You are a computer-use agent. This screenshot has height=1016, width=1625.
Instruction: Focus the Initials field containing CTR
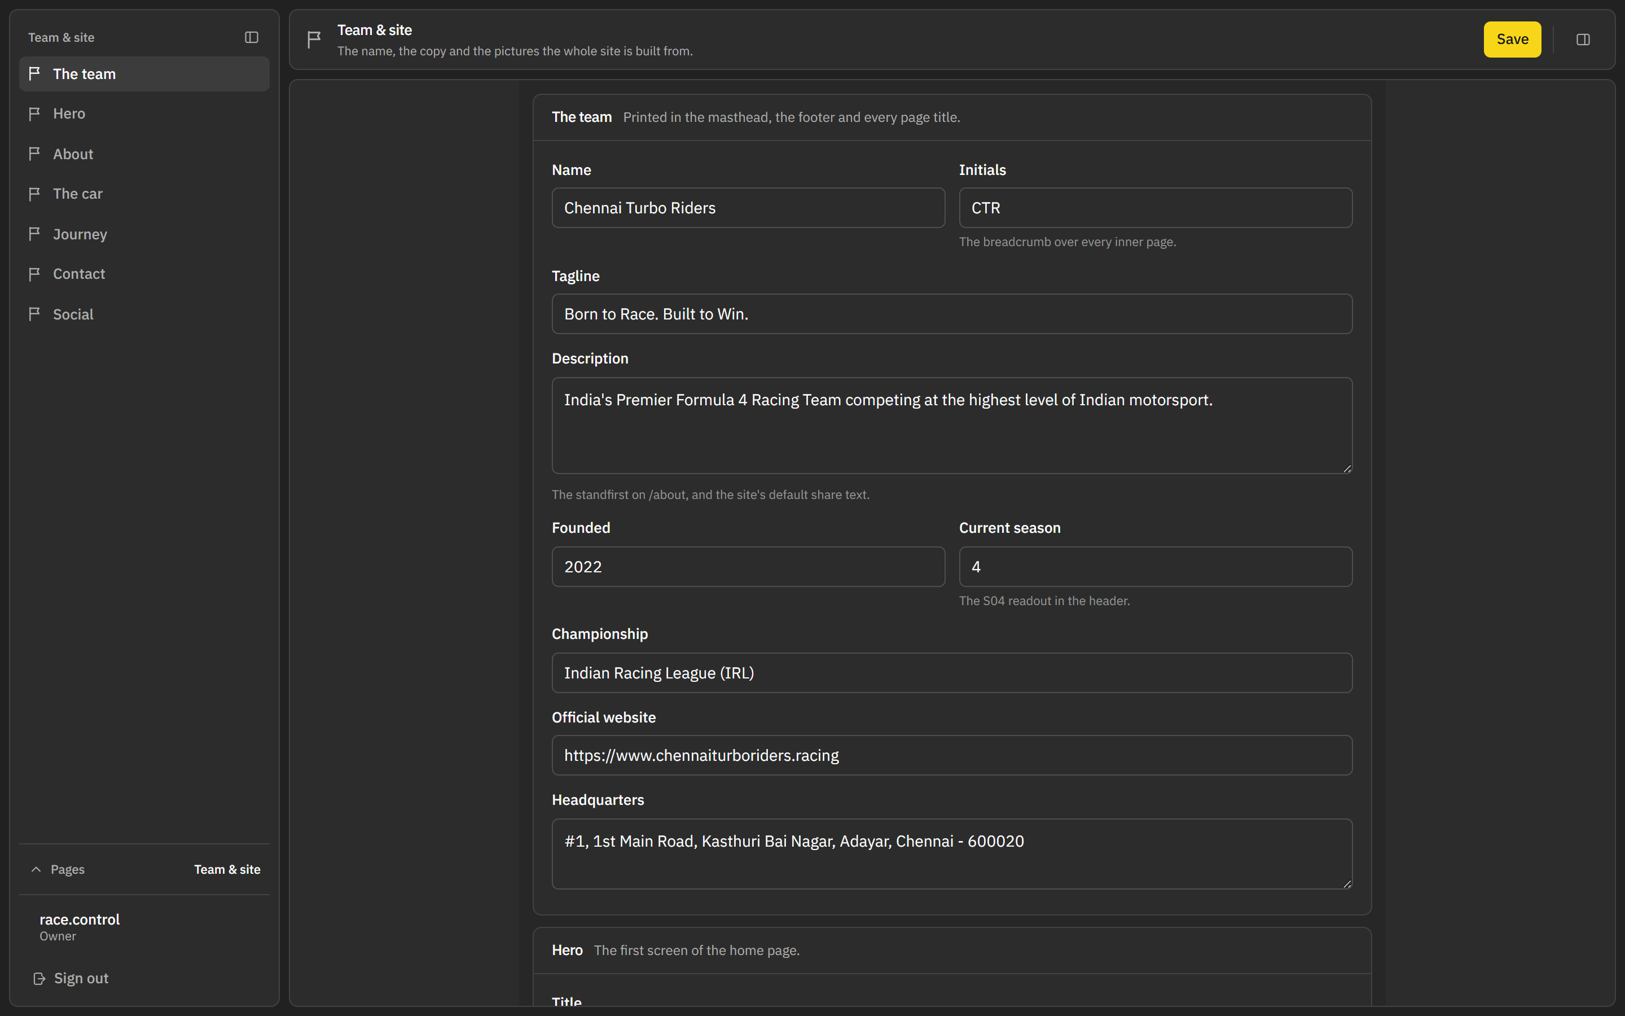tap(1155, 208)
